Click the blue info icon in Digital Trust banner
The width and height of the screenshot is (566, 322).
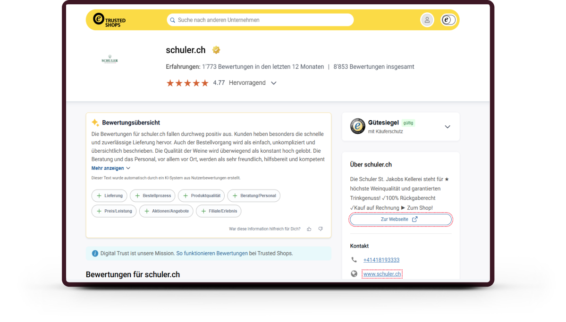(95, 254)
